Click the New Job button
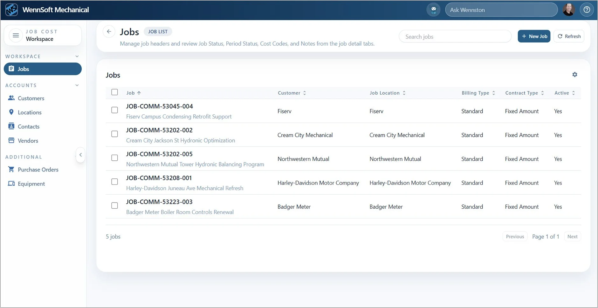The width and height of the screenshot is (598, 308). (534, 36)
